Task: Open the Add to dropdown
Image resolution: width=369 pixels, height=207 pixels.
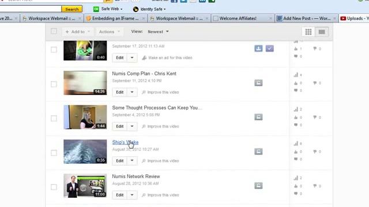Action: (78, 32)
